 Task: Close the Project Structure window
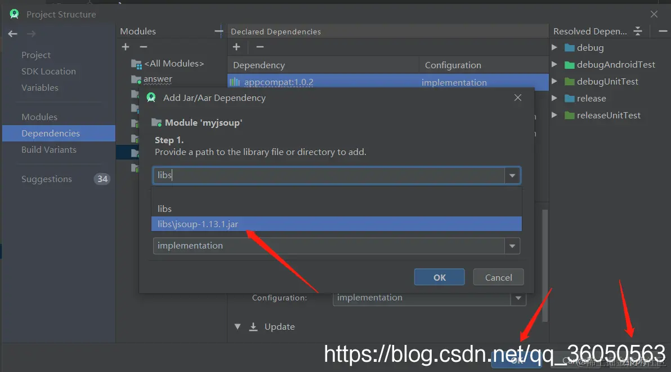654,14
